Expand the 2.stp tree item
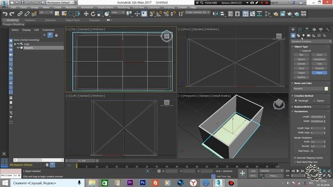Image resolution: width=333 pixels, height=187 pixels. [x=15, y=44]
